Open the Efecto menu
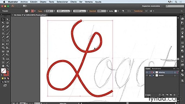The width and height of the screenshot is (185, 104). tap(73, 2)
